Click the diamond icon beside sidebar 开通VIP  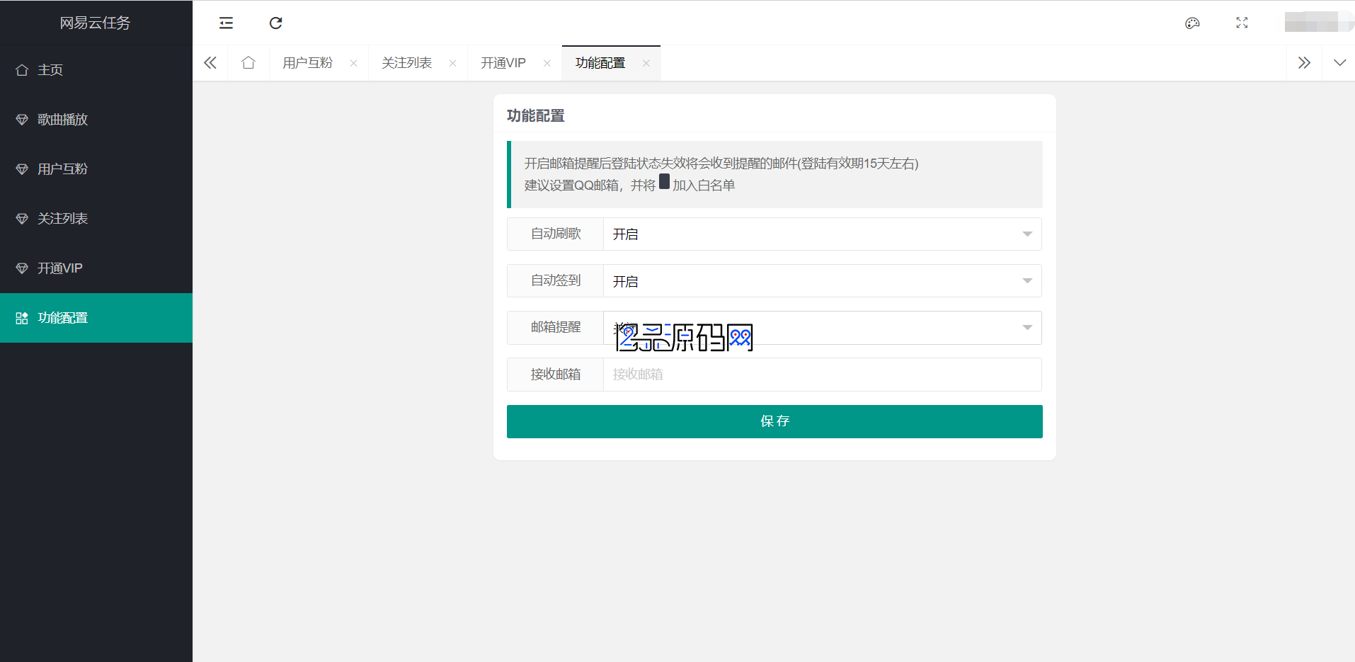(22, 268)
